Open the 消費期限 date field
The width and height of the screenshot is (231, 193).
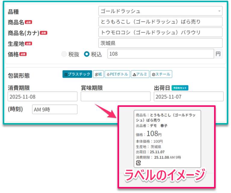click(x=42, y=96)
